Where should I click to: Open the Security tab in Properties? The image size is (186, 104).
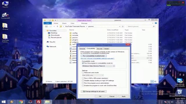99,49
